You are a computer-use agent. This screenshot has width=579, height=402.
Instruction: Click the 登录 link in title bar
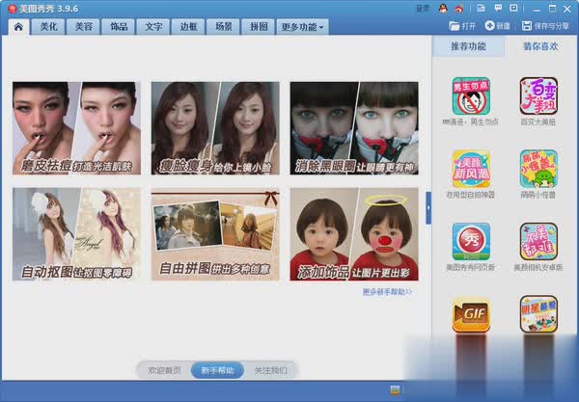(x=423, y=9)
